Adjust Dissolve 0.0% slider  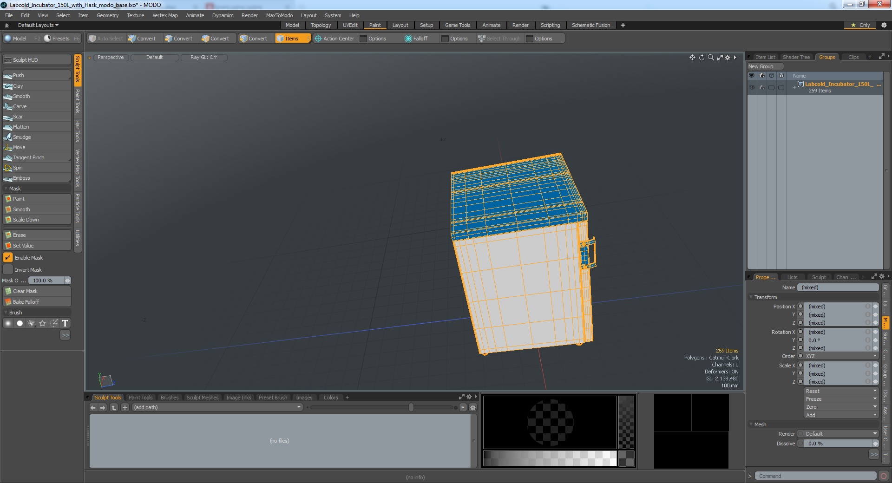pyautogui.click(x=841, y=444)
